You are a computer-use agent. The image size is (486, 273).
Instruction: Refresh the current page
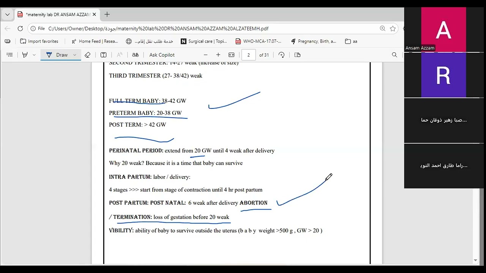click(20, 28)
